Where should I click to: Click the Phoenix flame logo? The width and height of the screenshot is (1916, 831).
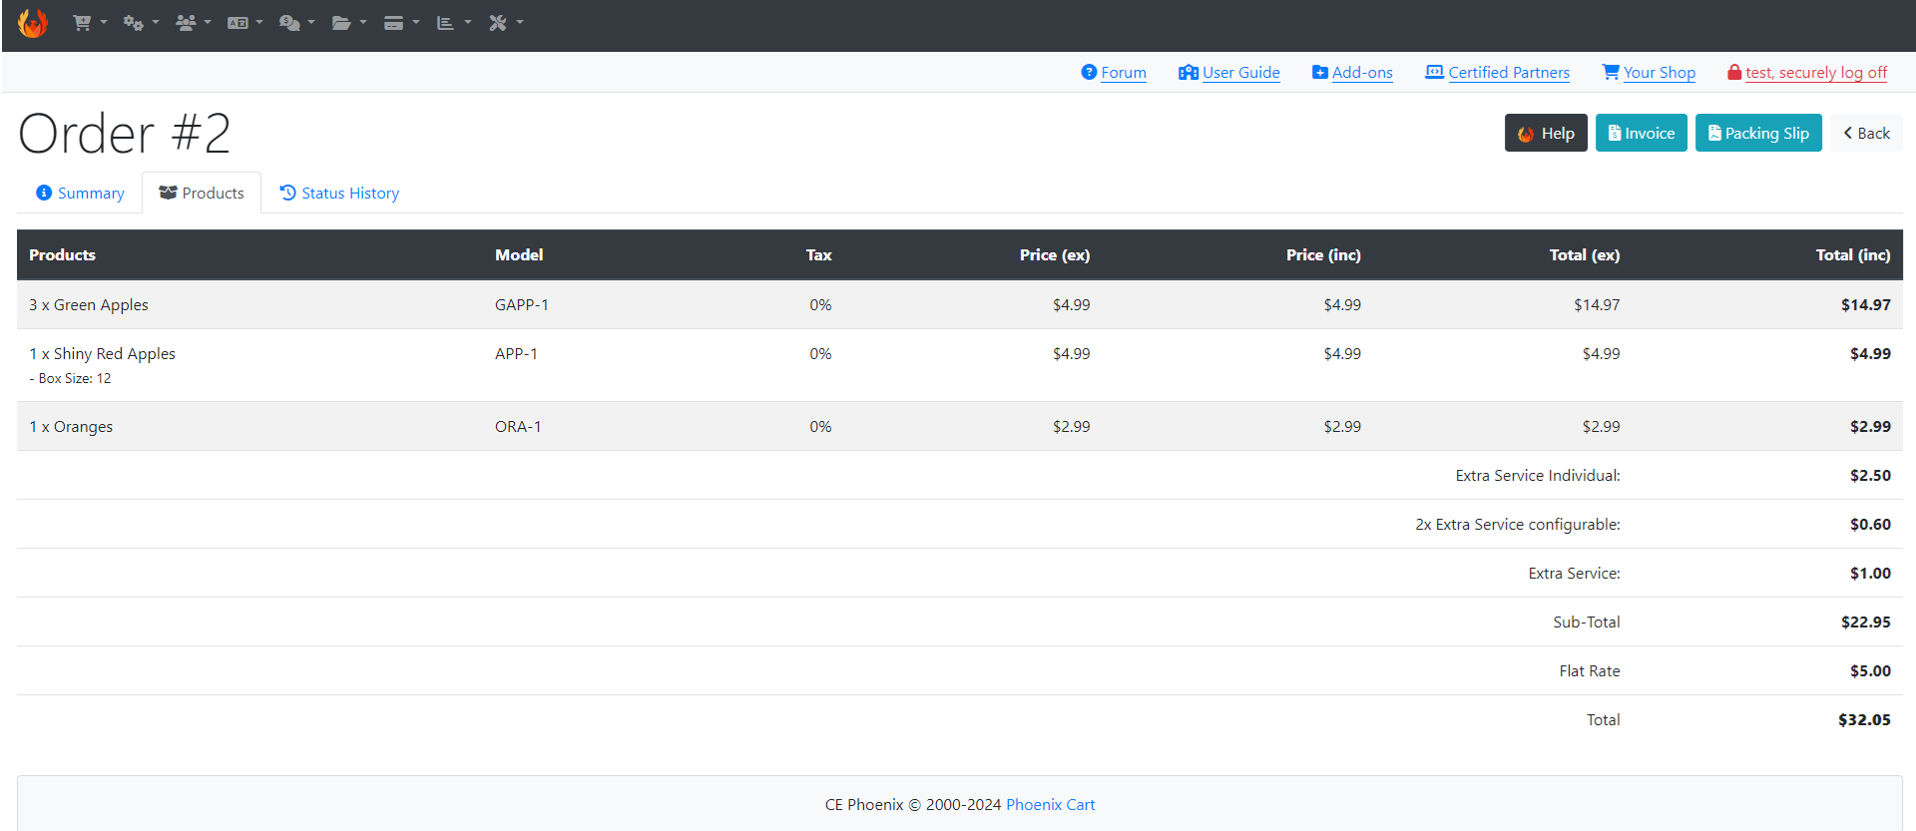click(33, 22)
